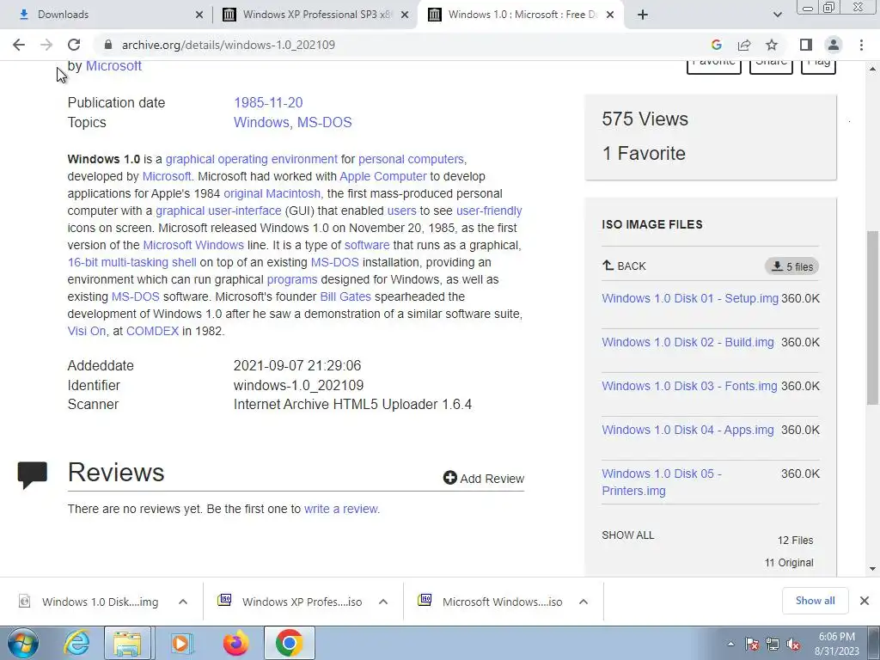Follow the Apple Computer link
The image size is (880, 660).
pyautogui.click(x=382, y=176)
